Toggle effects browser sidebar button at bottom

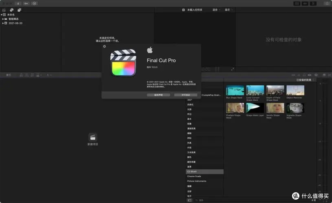pos(189,200)
